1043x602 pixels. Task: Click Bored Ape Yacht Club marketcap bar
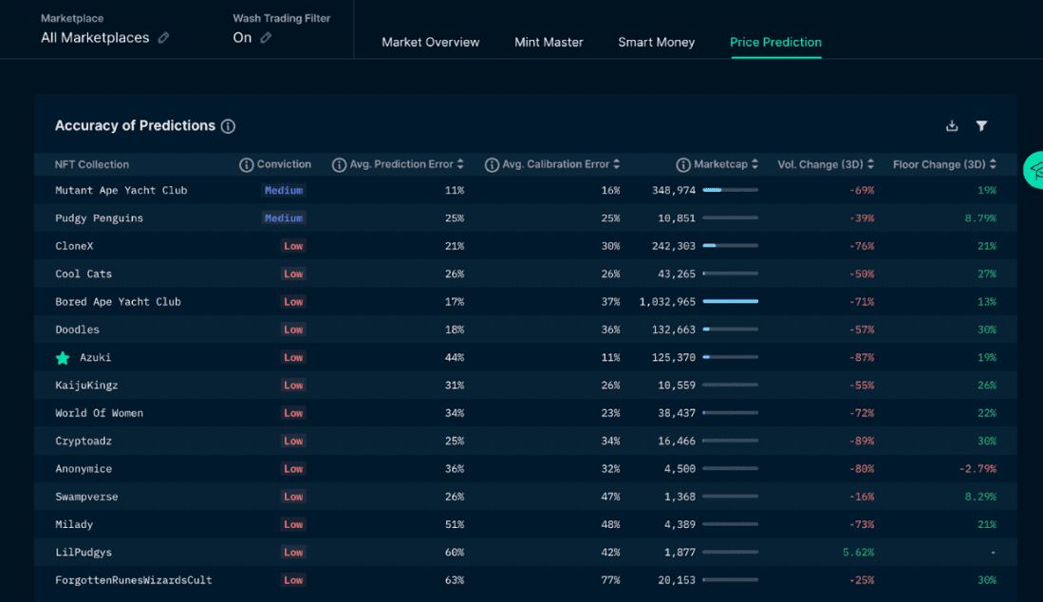pos(731,301)
